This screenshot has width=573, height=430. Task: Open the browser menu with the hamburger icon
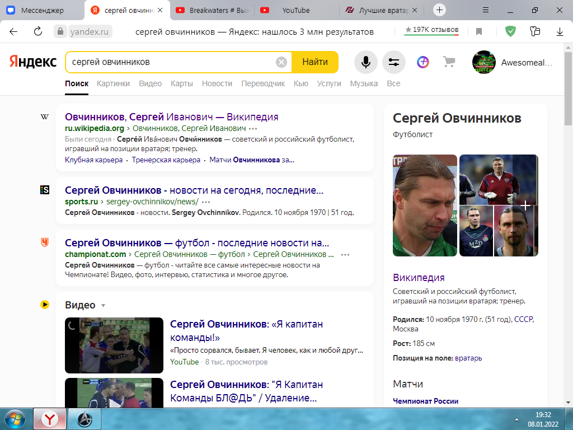[485, 10]
